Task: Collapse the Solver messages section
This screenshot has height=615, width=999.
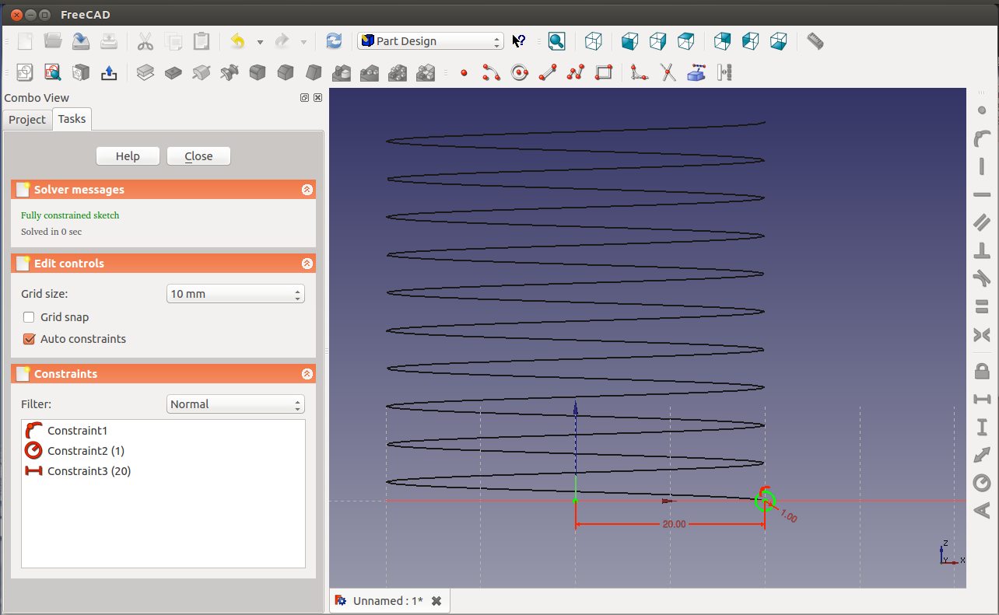Action: tap(307, 190)
